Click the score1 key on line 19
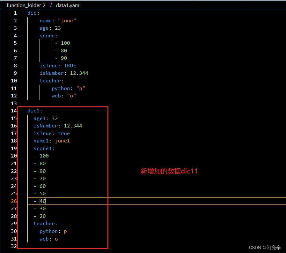Viewport: 286px width, 253px height. click(42, 148)
